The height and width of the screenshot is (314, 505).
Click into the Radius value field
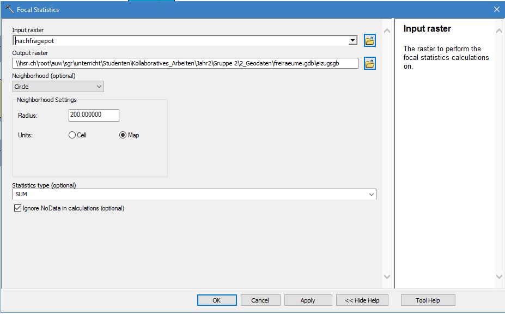(94, 115)
